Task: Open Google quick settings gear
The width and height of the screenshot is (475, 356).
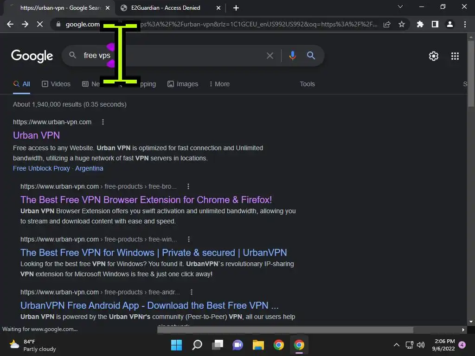Action: (x=434, y=56)
